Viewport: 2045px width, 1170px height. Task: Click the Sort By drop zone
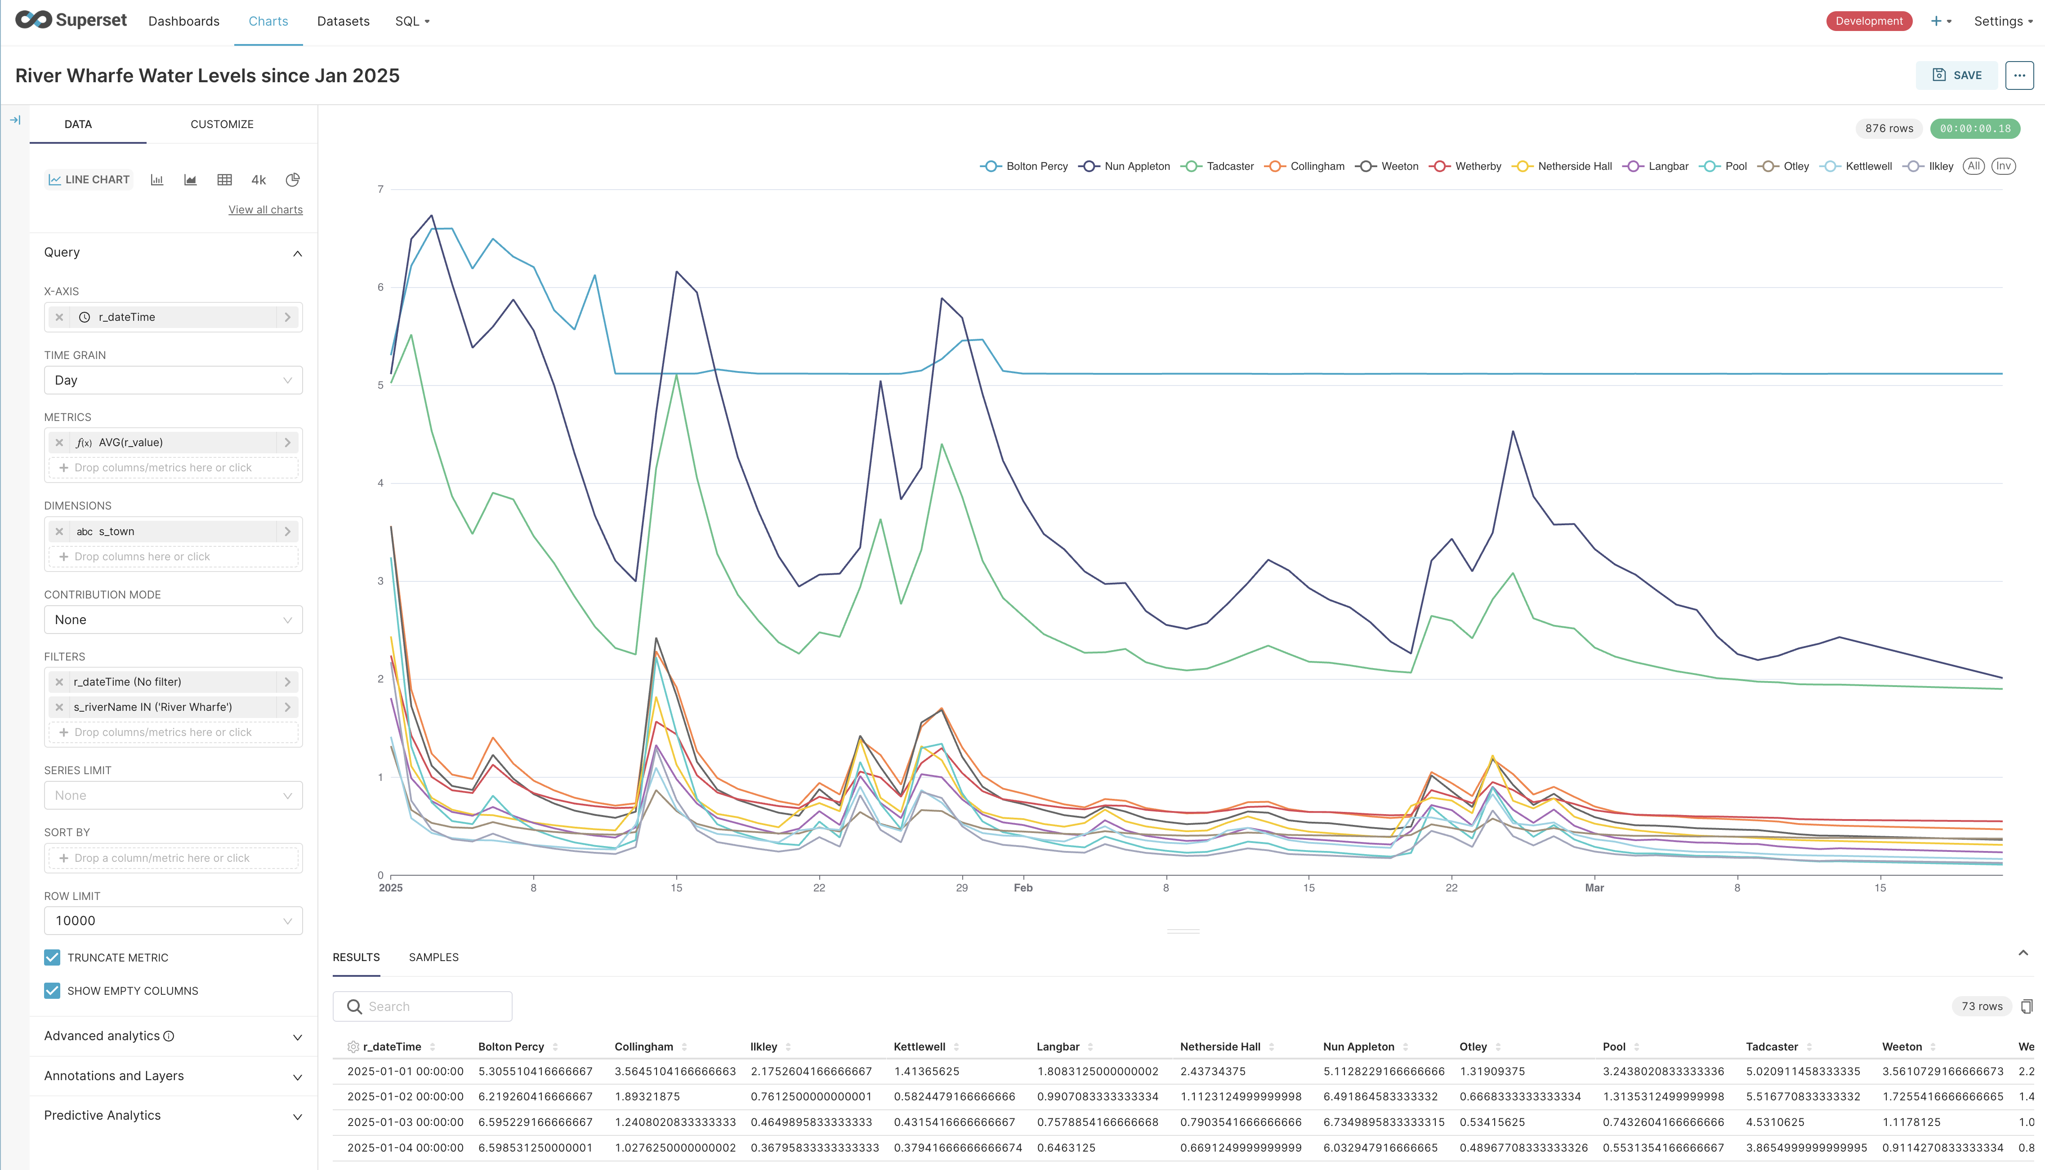pyautogui.click(x=173, y=858)
